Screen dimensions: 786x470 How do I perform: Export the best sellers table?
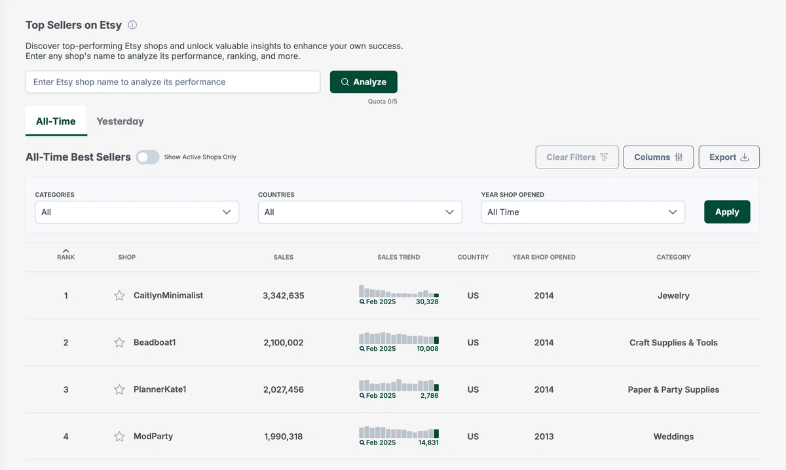[x=729, y=157]
